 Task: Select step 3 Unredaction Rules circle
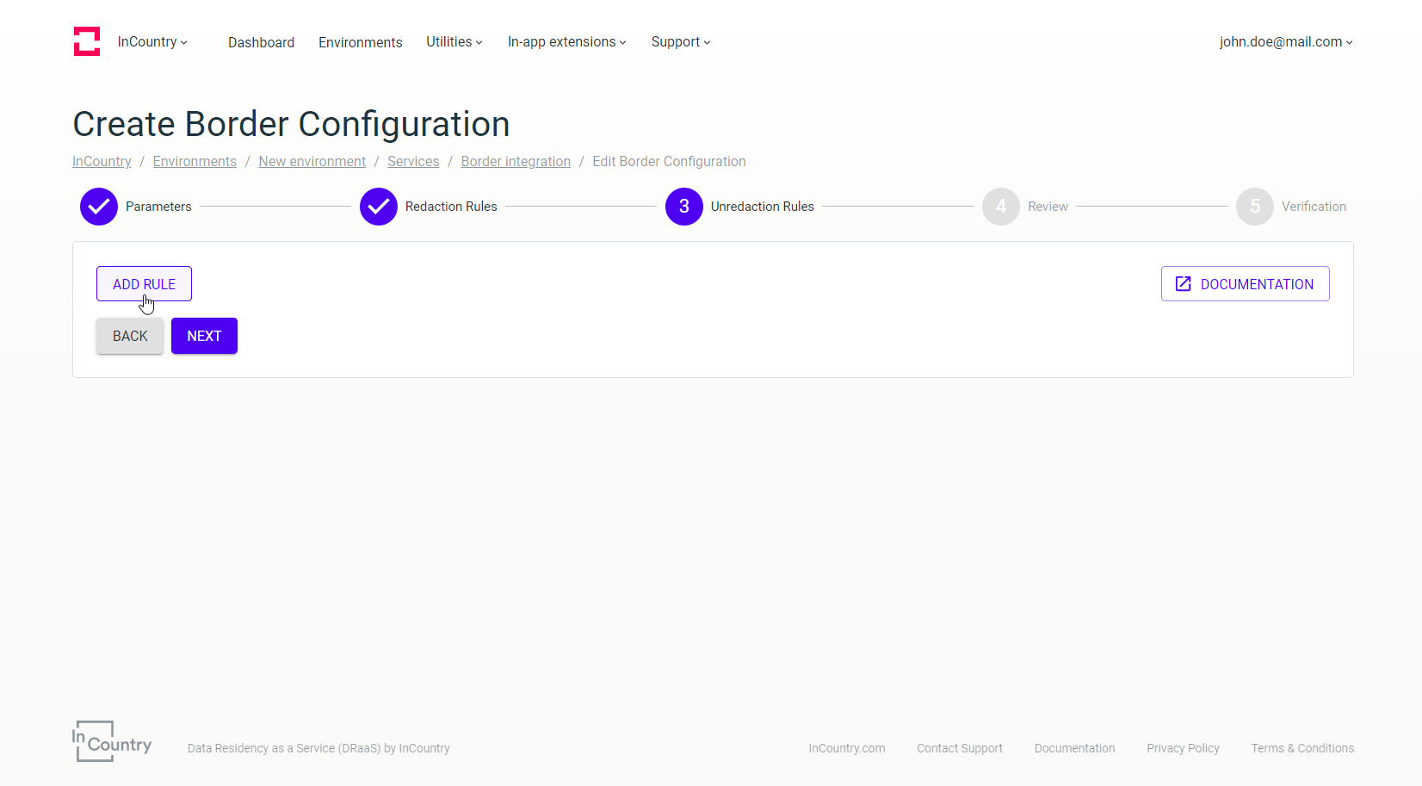click(x=684, y=207)
